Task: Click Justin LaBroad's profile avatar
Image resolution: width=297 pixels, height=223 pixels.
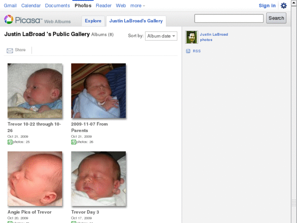Action: tap(192, 37)
